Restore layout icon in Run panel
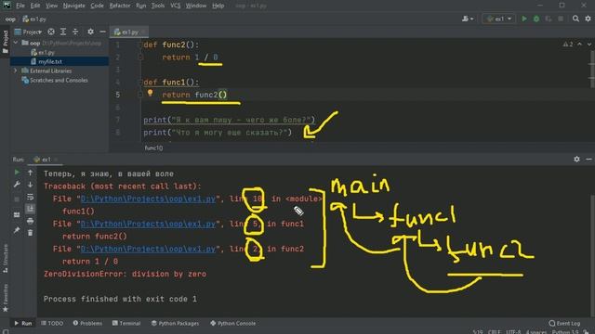The width and height of the screenshot is (595, 334). point(17,214)
